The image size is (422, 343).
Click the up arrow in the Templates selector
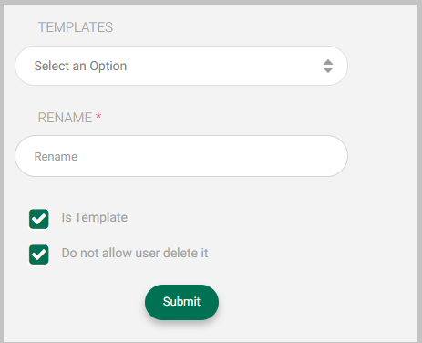tap(328, 62)
